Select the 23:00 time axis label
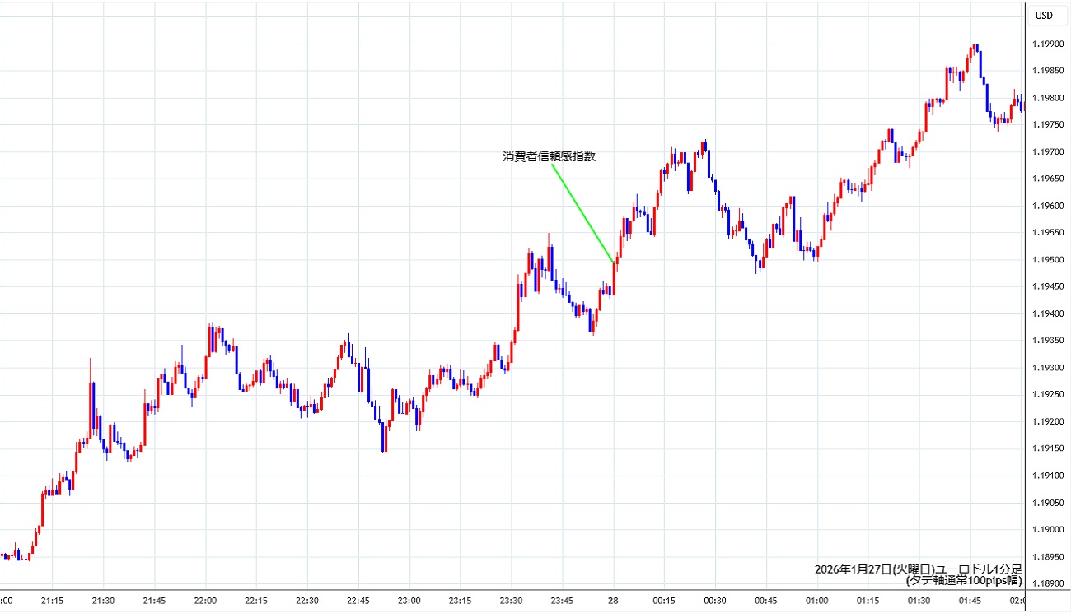Image resolution: width=1071 pixels, height=613 pixels. click(x=409, y=600)
